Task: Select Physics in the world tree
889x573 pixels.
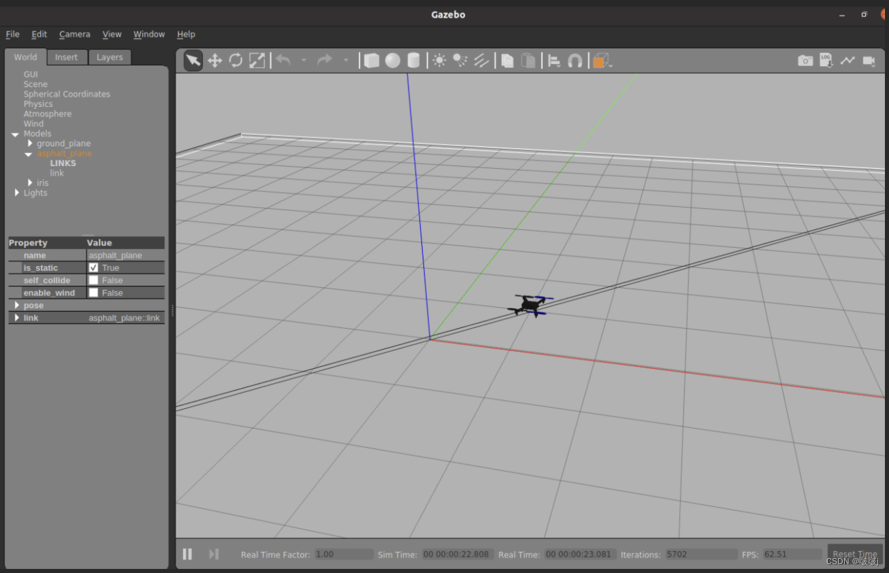Action: pos(38,104)
